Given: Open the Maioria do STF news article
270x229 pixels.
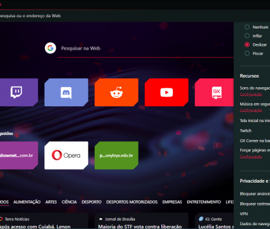Looking at the screenshot, I should click(140, 226).
